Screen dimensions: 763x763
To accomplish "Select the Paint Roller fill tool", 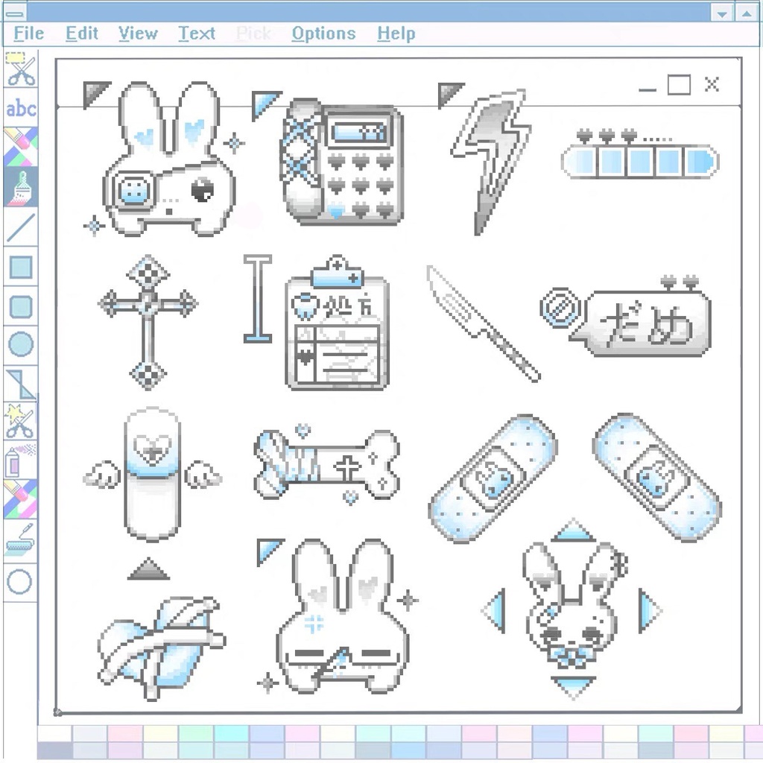I will [20, 541].
